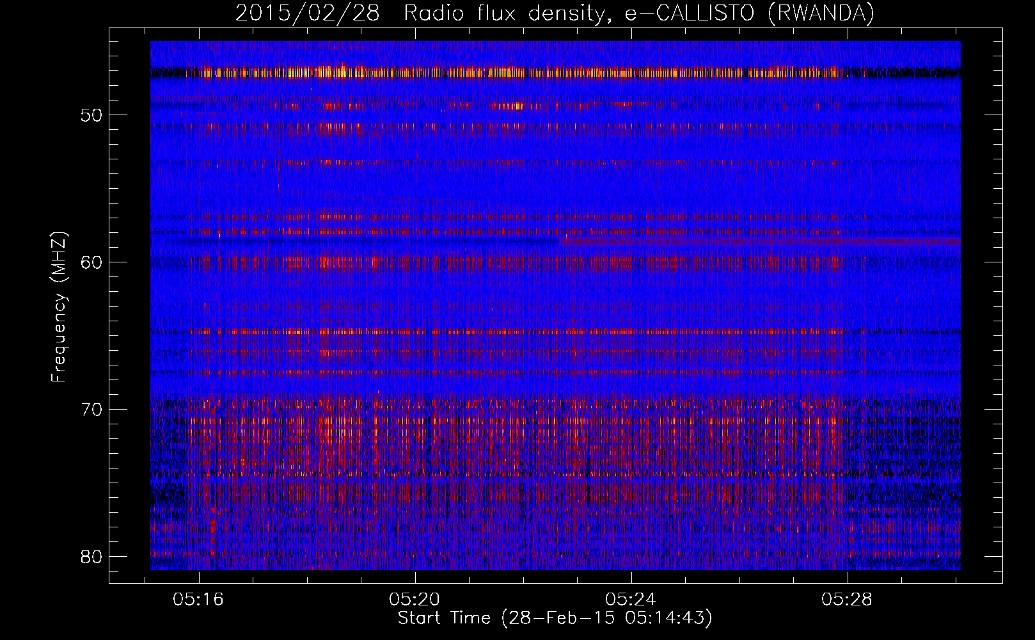Image resolution: width=1035 pixels, height=640 pixels.
Task: Click the 05:16 time axis label
Action: point(198,599)
